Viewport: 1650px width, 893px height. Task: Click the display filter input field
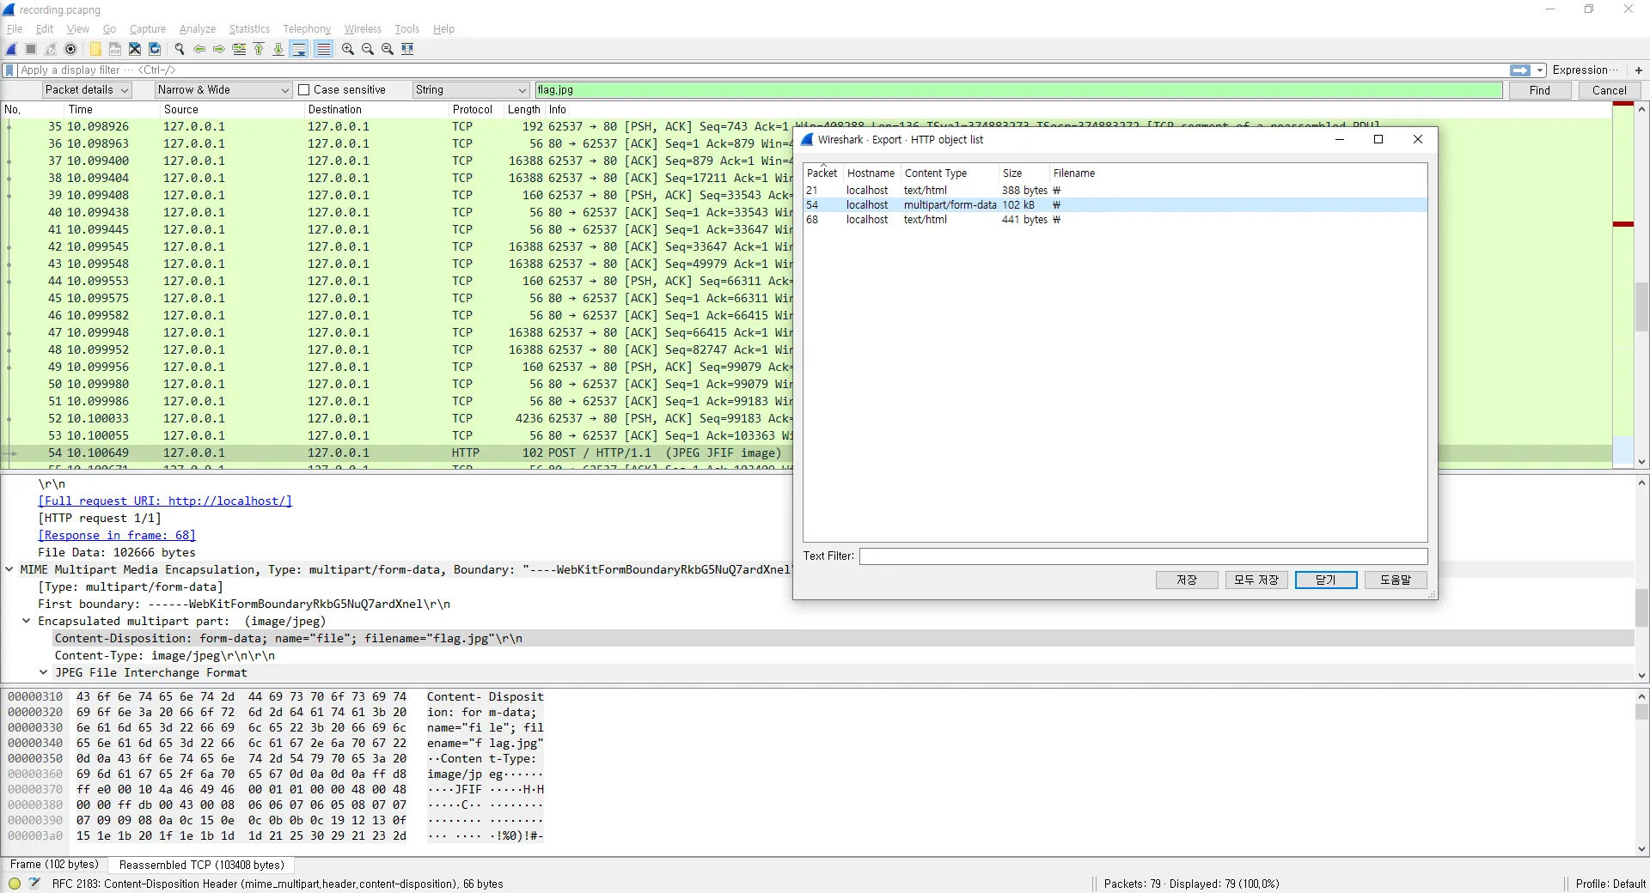tap(761, 70)
